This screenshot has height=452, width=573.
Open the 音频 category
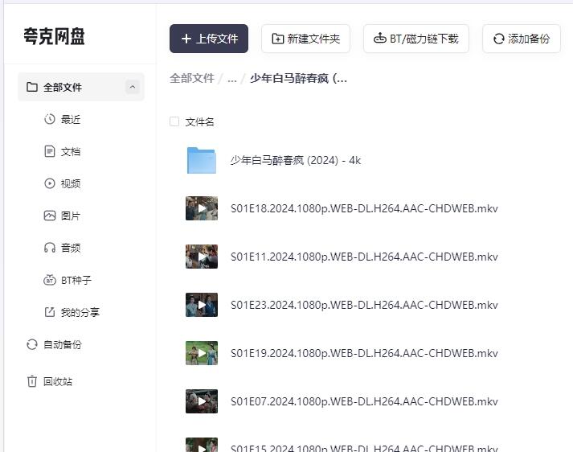tap(71, 248)
